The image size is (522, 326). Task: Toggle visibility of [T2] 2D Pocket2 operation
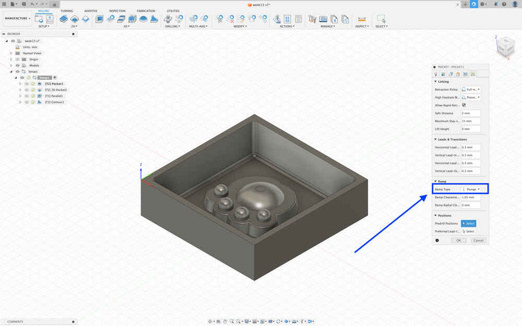pos(27,90)
